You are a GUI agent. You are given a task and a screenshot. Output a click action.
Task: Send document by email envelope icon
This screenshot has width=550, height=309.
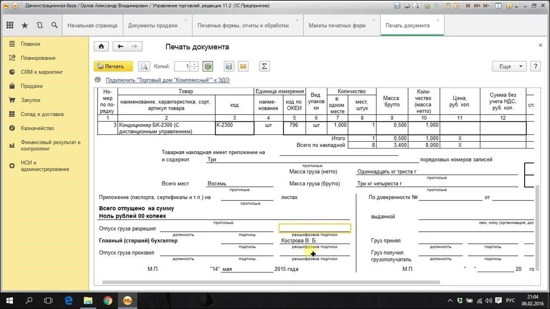tap(243, 67)
